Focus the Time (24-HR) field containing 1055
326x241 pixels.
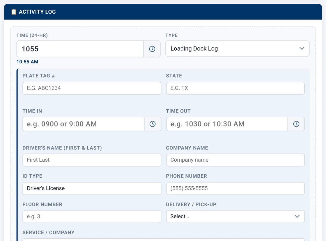click(x=80, y=49)
